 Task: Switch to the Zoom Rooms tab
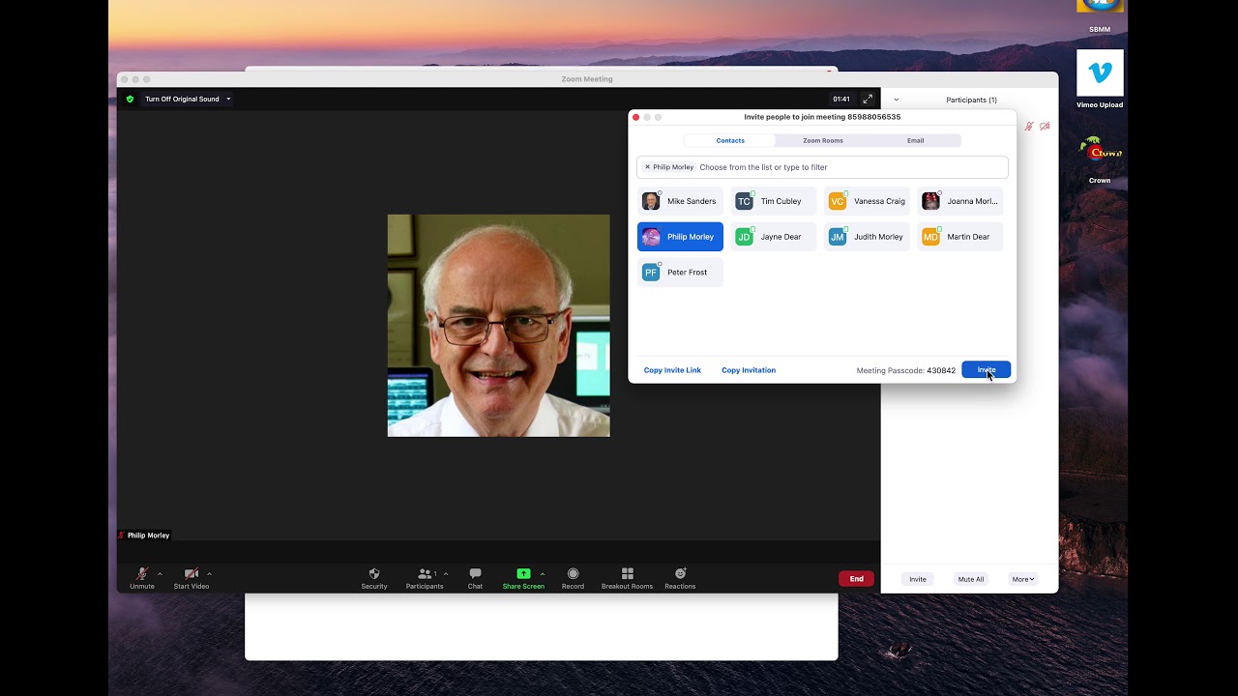click(823, 141)
